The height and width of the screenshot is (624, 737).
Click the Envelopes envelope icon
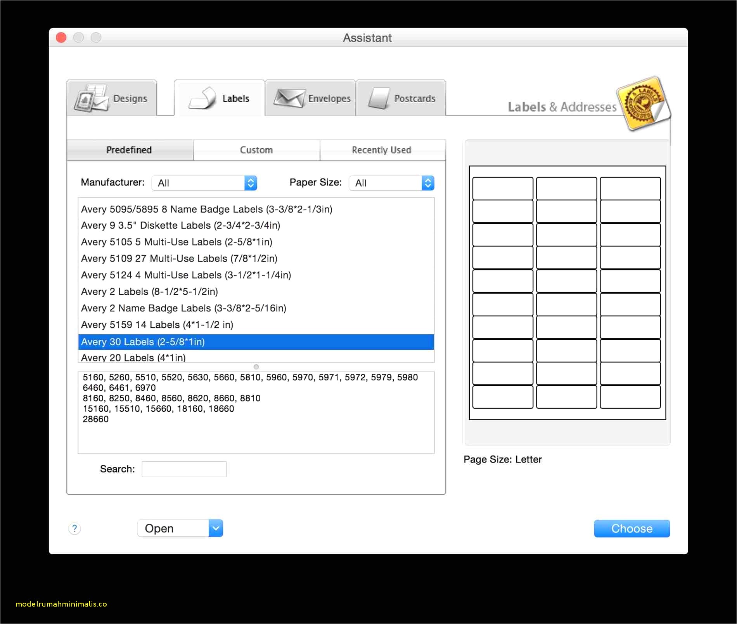[289, 98]
